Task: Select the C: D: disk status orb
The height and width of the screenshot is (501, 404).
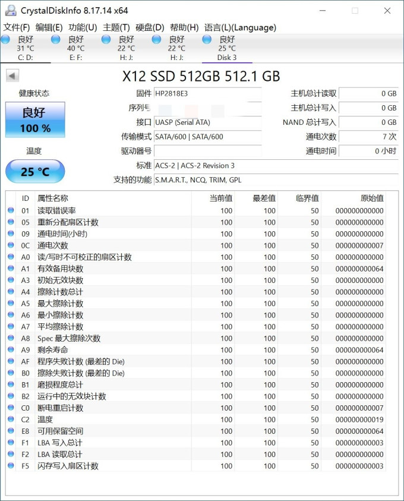Action: (5, 40)
